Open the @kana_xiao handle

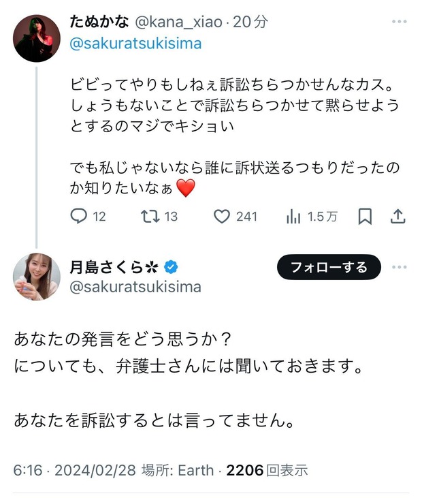coord(179,22)
